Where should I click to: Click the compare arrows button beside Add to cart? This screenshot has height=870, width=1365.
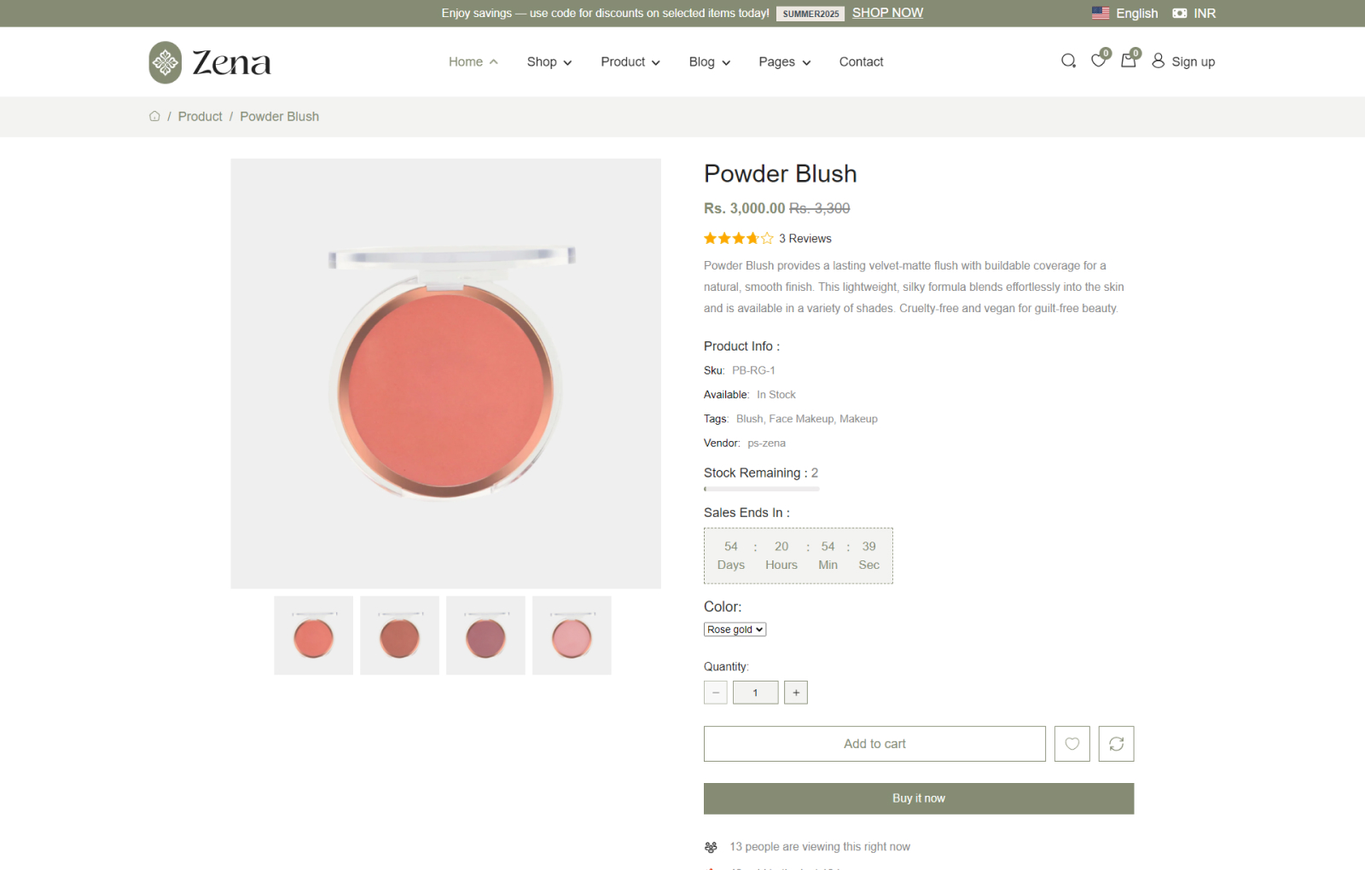coord(1116,744)
